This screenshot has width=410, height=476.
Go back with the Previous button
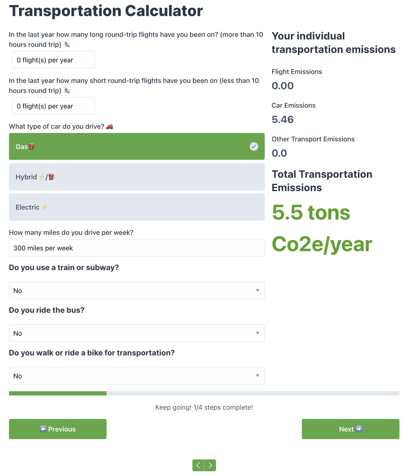coord(58,429)
